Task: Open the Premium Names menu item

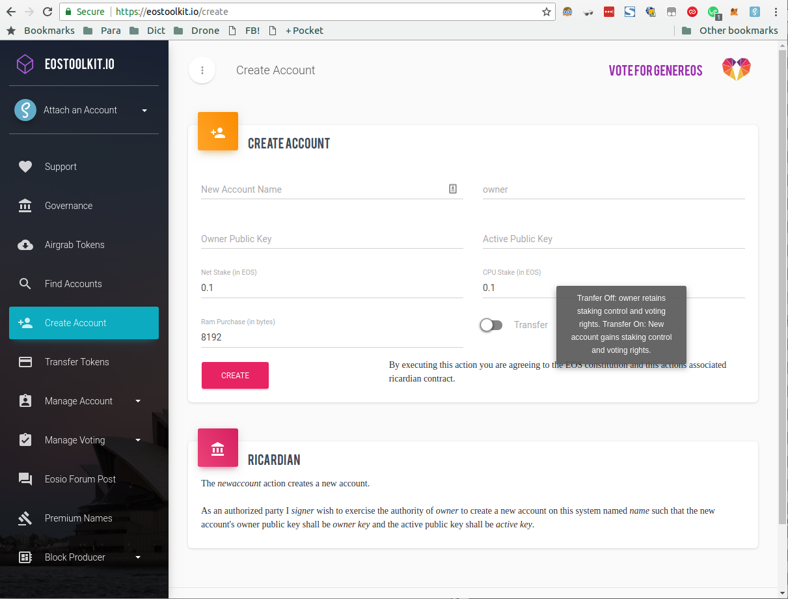Action: (x=84, y=518)
